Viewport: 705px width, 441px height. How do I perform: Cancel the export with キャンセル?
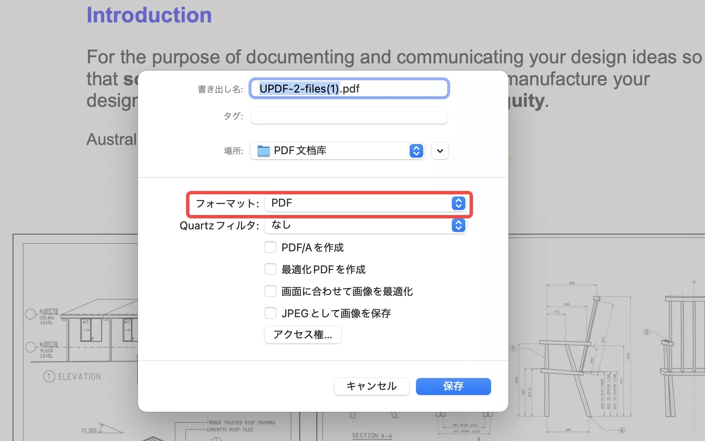click(x=371, y=386)
